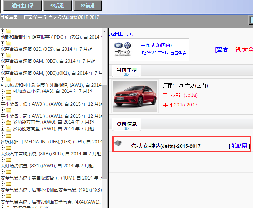Click folder icon of 基本装备,高 (AW1)
This screenshot has width=253, height=208.
coord(9,110)
